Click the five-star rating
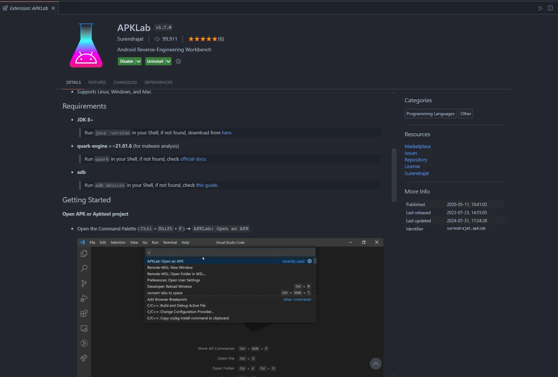The image size is (558, 377). [x=203, y=39]
